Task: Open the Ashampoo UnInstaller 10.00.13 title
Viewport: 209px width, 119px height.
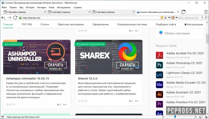Action: click(x=27, y=78)
